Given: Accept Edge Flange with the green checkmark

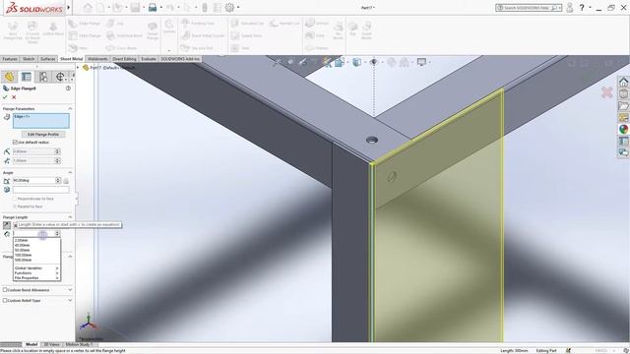Looking at the screenshot, I should pyautogui.click(x=5, y=97).
